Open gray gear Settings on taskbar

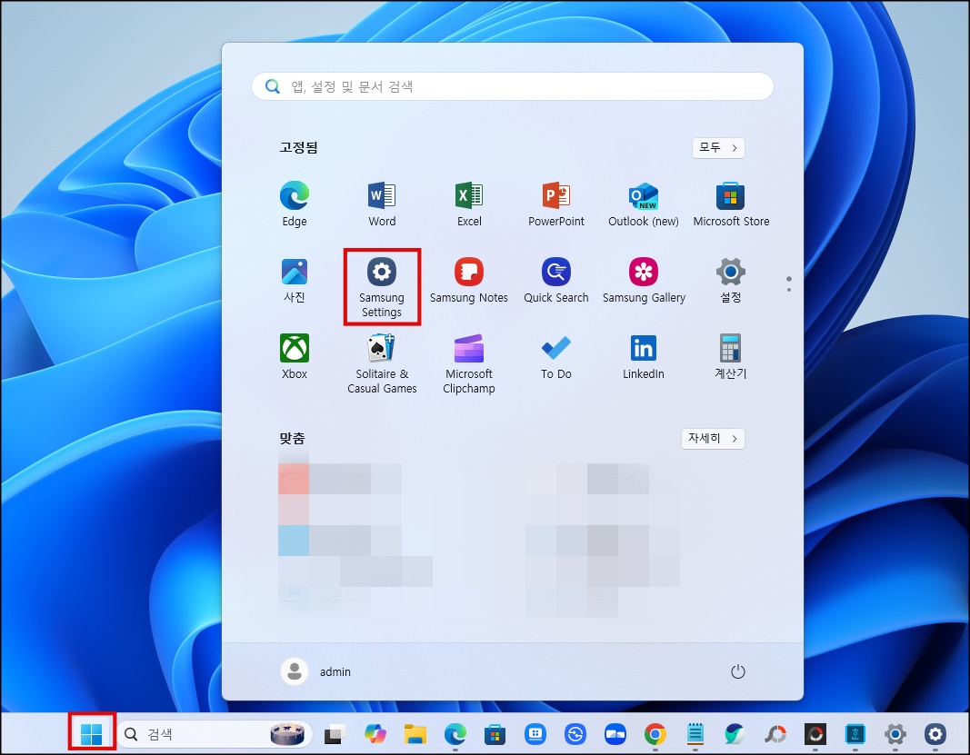[x=895, y=734]
